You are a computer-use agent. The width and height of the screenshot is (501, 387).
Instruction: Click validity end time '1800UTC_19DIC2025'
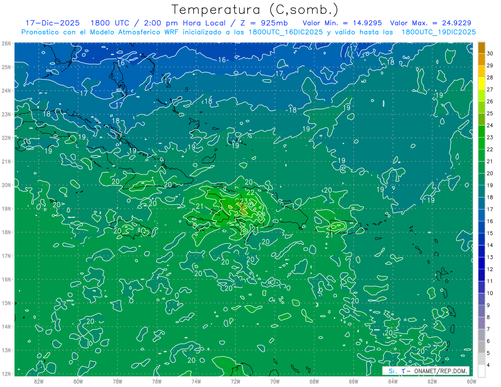(x=439, y=32)
